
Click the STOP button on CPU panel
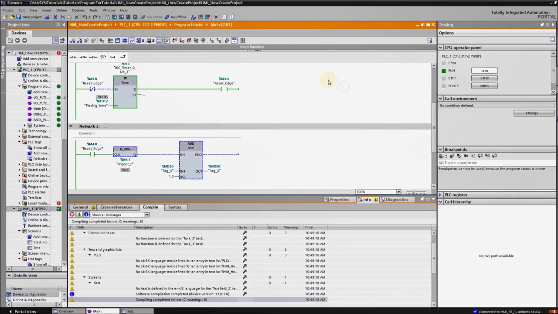484,78
